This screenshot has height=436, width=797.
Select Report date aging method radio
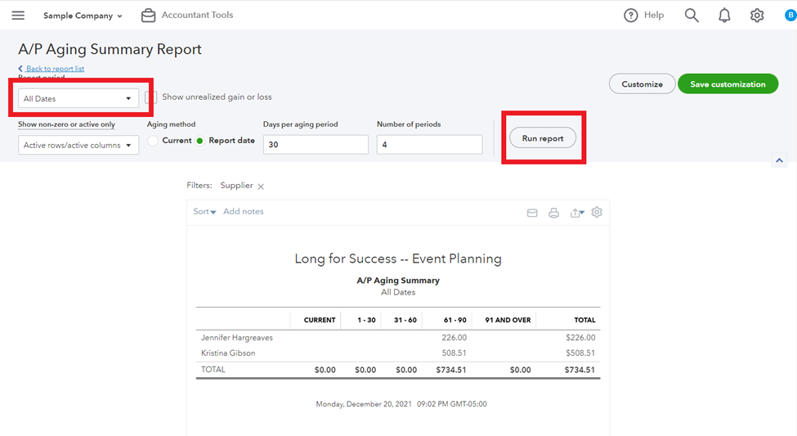coord(199,141)
